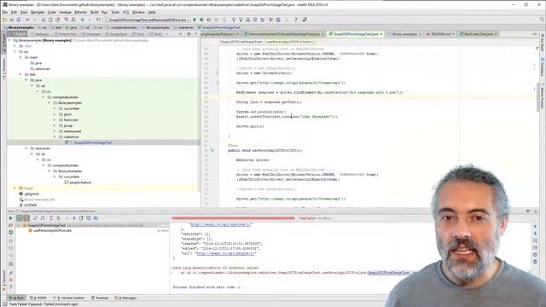
Task: Click usePersonApiGUIForLuke breadcrumb in editor
Action: pos(290,42)
